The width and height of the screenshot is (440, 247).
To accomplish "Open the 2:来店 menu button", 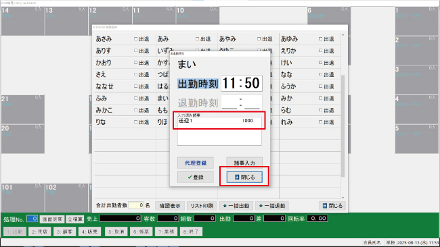I will (39, 231).
